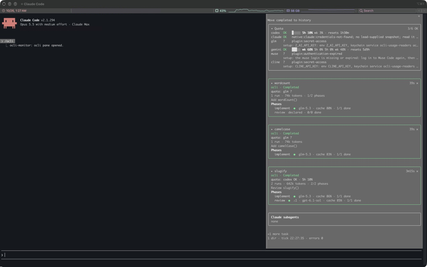Image resolution: width=427 pixels, height=267 pixels.
Task: Click the magnifier icon in Search
Action: click(361, 11)
